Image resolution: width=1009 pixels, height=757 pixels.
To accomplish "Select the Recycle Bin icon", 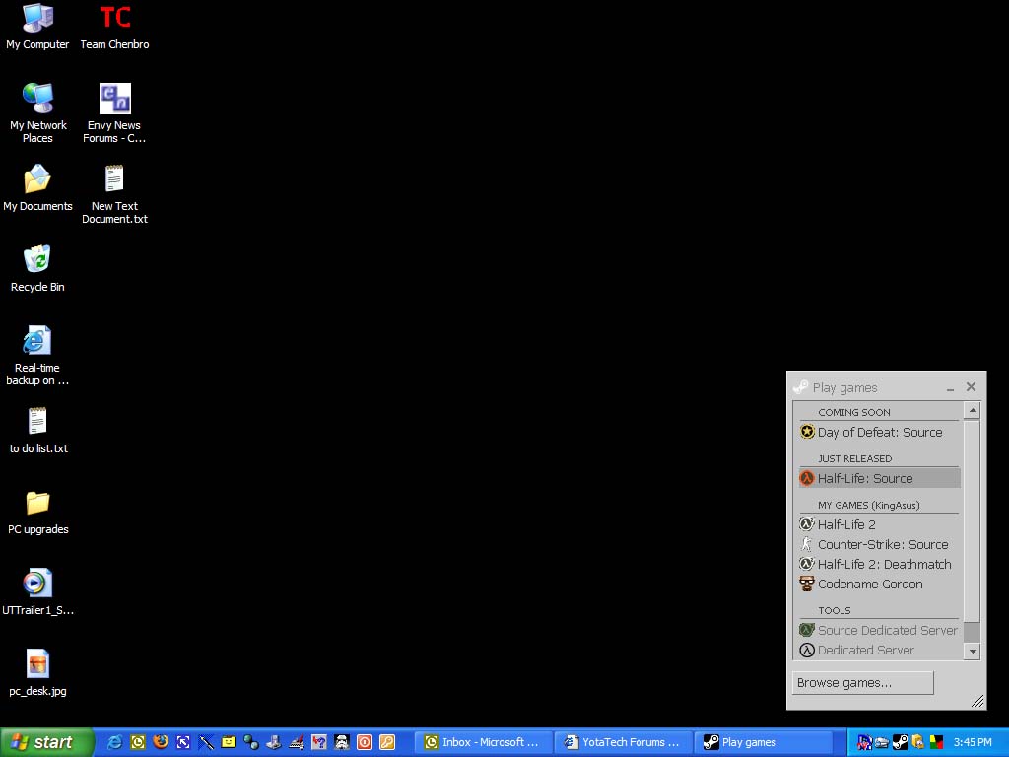I will coord(37,269).
